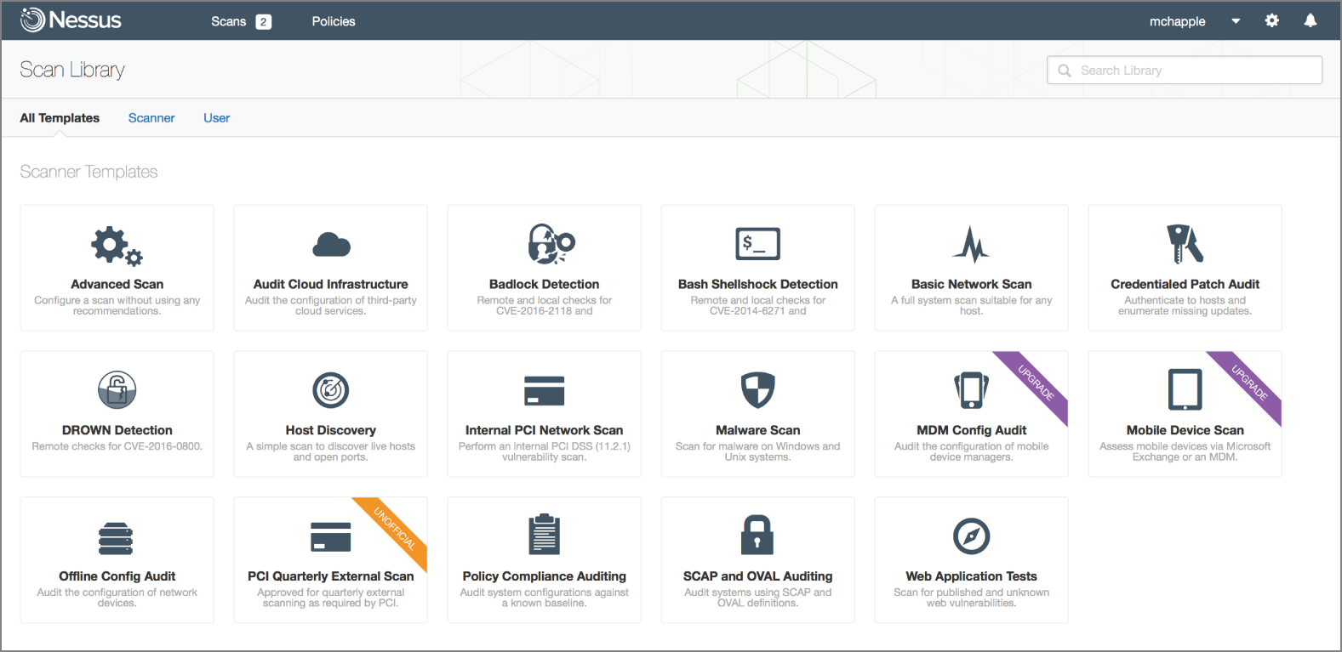The width and height of the screenshot is (1342, 652).
Task: Click the Mobile Device Scan title
Action: [1185, 430]
